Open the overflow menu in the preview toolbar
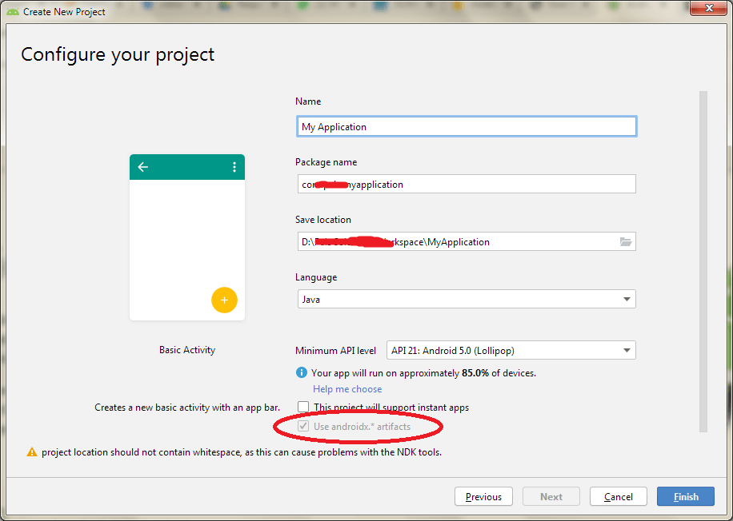The height and width of the screenshot is (521, 733). 234,167
